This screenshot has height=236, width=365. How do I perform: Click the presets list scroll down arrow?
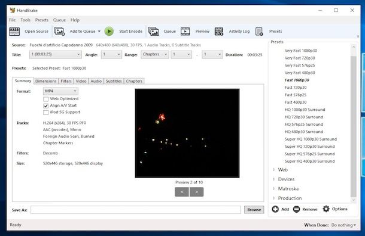click(x=354, y=200)
